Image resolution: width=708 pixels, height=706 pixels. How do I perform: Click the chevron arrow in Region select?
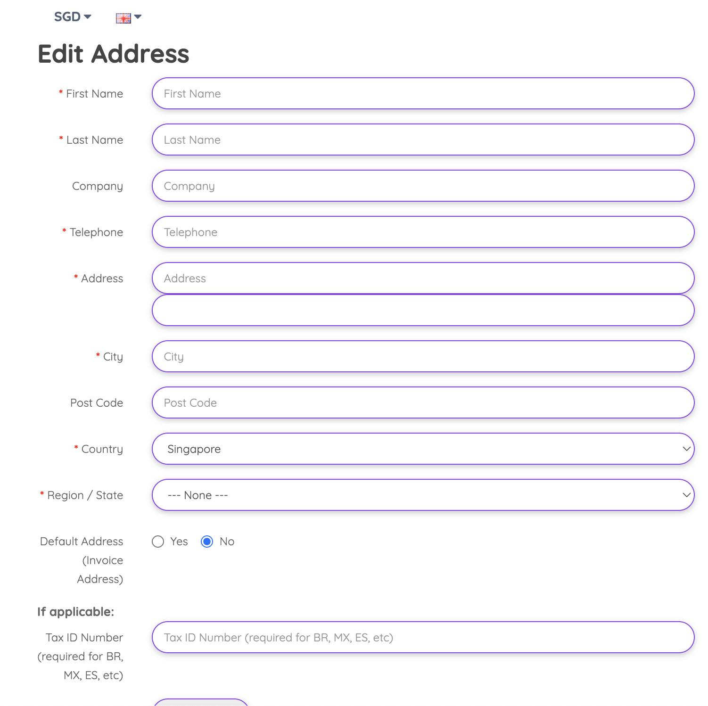point(686,495)
